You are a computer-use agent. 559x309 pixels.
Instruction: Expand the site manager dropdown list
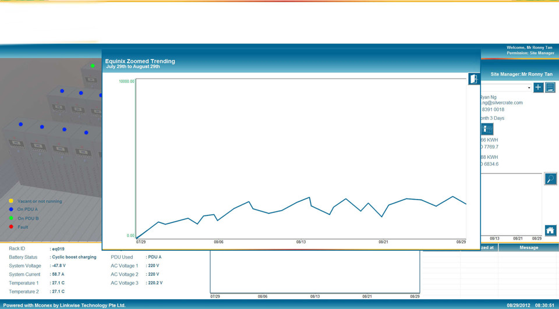pyautogui.click(x=529, y=88)
